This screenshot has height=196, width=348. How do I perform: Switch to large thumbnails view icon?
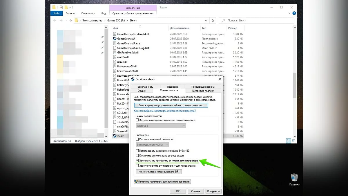click(293, 141)
